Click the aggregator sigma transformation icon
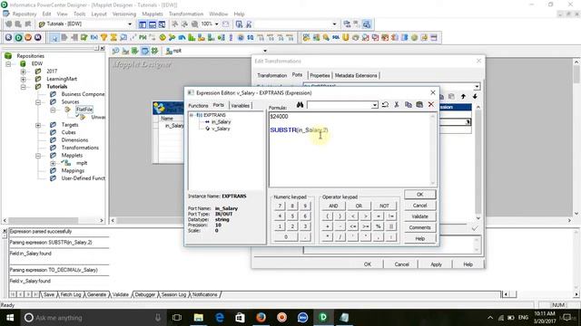Screen dimensions: 581x326 pos(113,37)
